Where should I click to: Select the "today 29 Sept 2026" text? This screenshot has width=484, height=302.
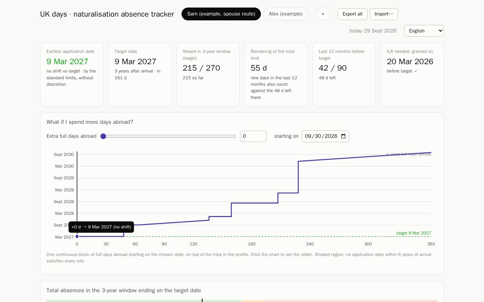point(373,31)
